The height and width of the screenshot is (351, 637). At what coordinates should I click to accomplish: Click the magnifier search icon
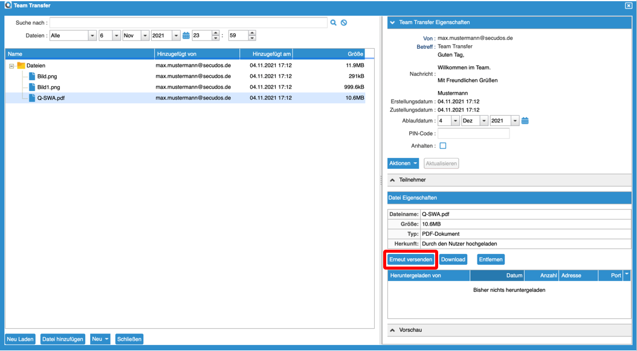click(333, 23)
